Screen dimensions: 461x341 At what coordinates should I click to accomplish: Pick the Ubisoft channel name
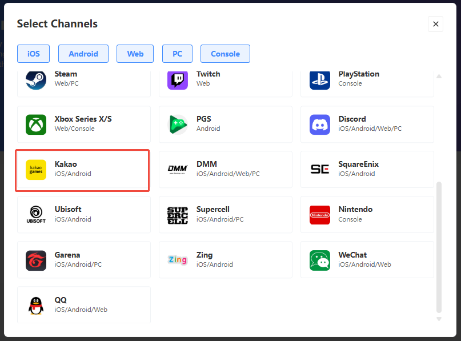(x=68, y=209)
